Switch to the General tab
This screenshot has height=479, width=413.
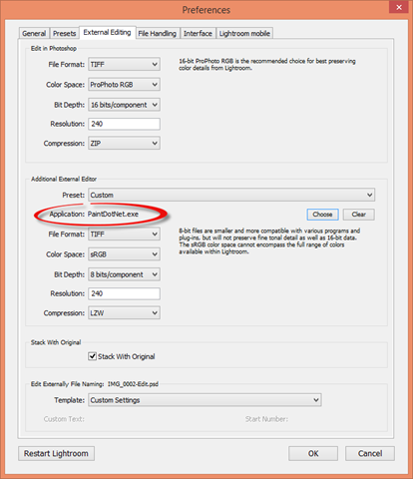[x=34, y=34]
